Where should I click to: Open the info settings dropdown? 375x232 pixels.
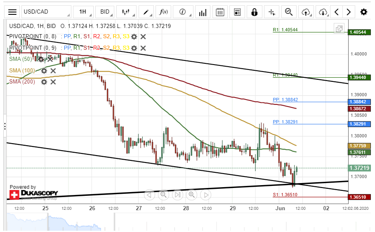[183, 12]
